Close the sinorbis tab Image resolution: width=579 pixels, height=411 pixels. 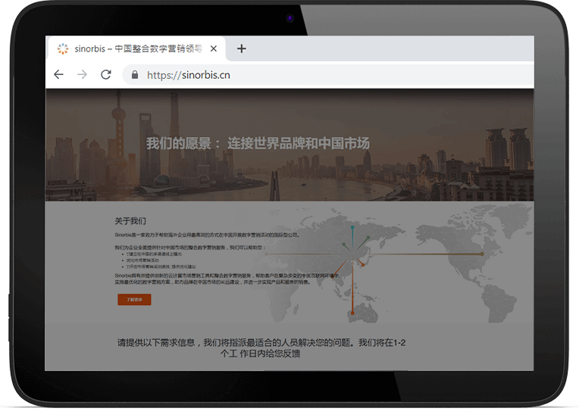[x=214, y=48]
